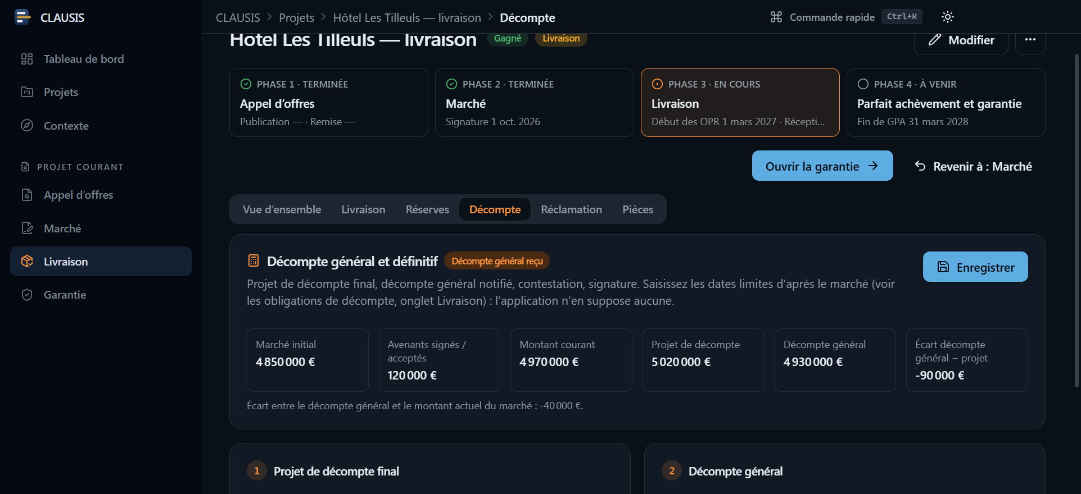Toggle light theme sun icon
This screenshot has width=1081, height=494.
[948, 17]
